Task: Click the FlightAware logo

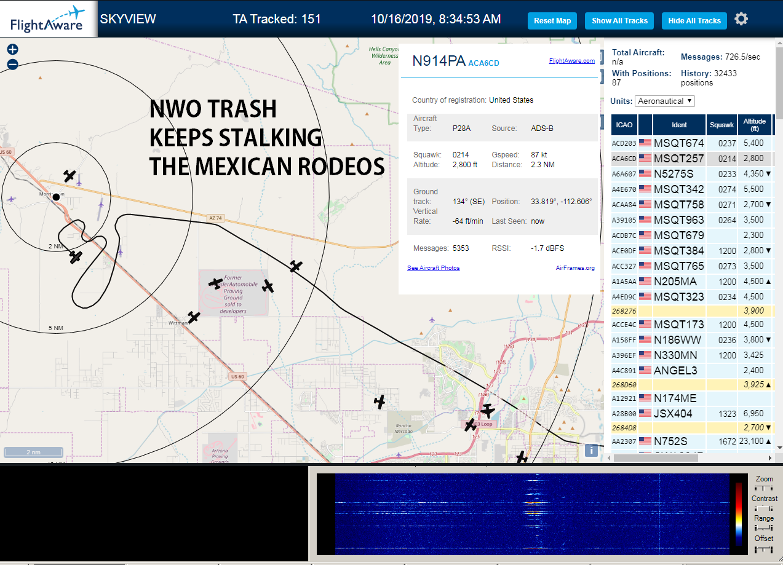Action: 48,19
